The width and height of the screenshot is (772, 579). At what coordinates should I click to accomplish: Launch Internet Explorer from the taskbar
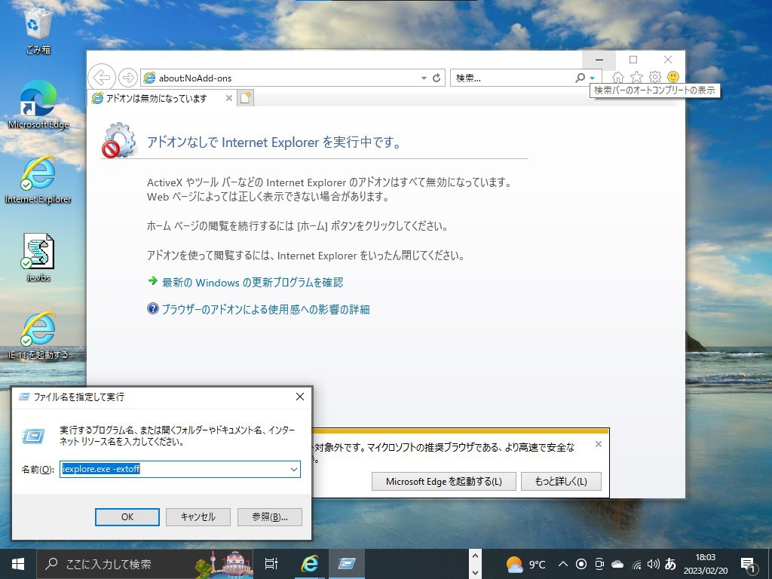[309, 563]
